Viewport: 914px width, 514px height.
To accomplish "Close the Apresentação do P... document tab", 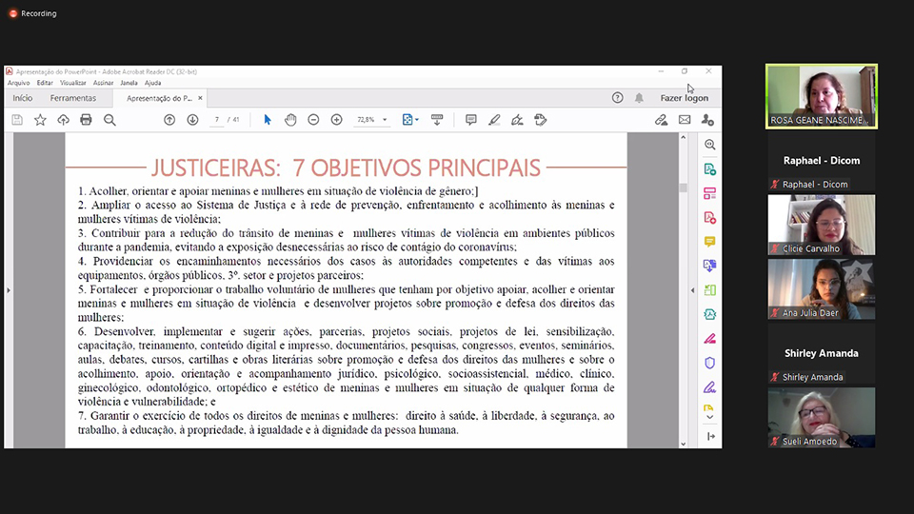I will (x=200, y=98).
